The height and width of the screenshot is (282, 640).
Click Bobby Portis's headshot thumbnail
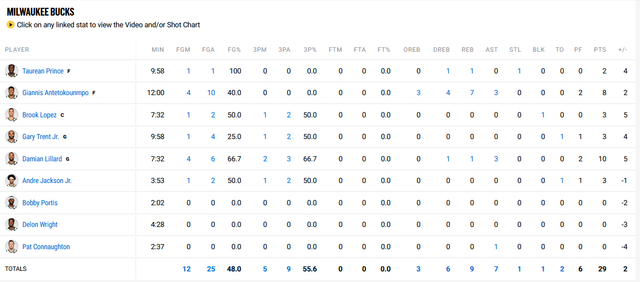(x=12, y=202)
